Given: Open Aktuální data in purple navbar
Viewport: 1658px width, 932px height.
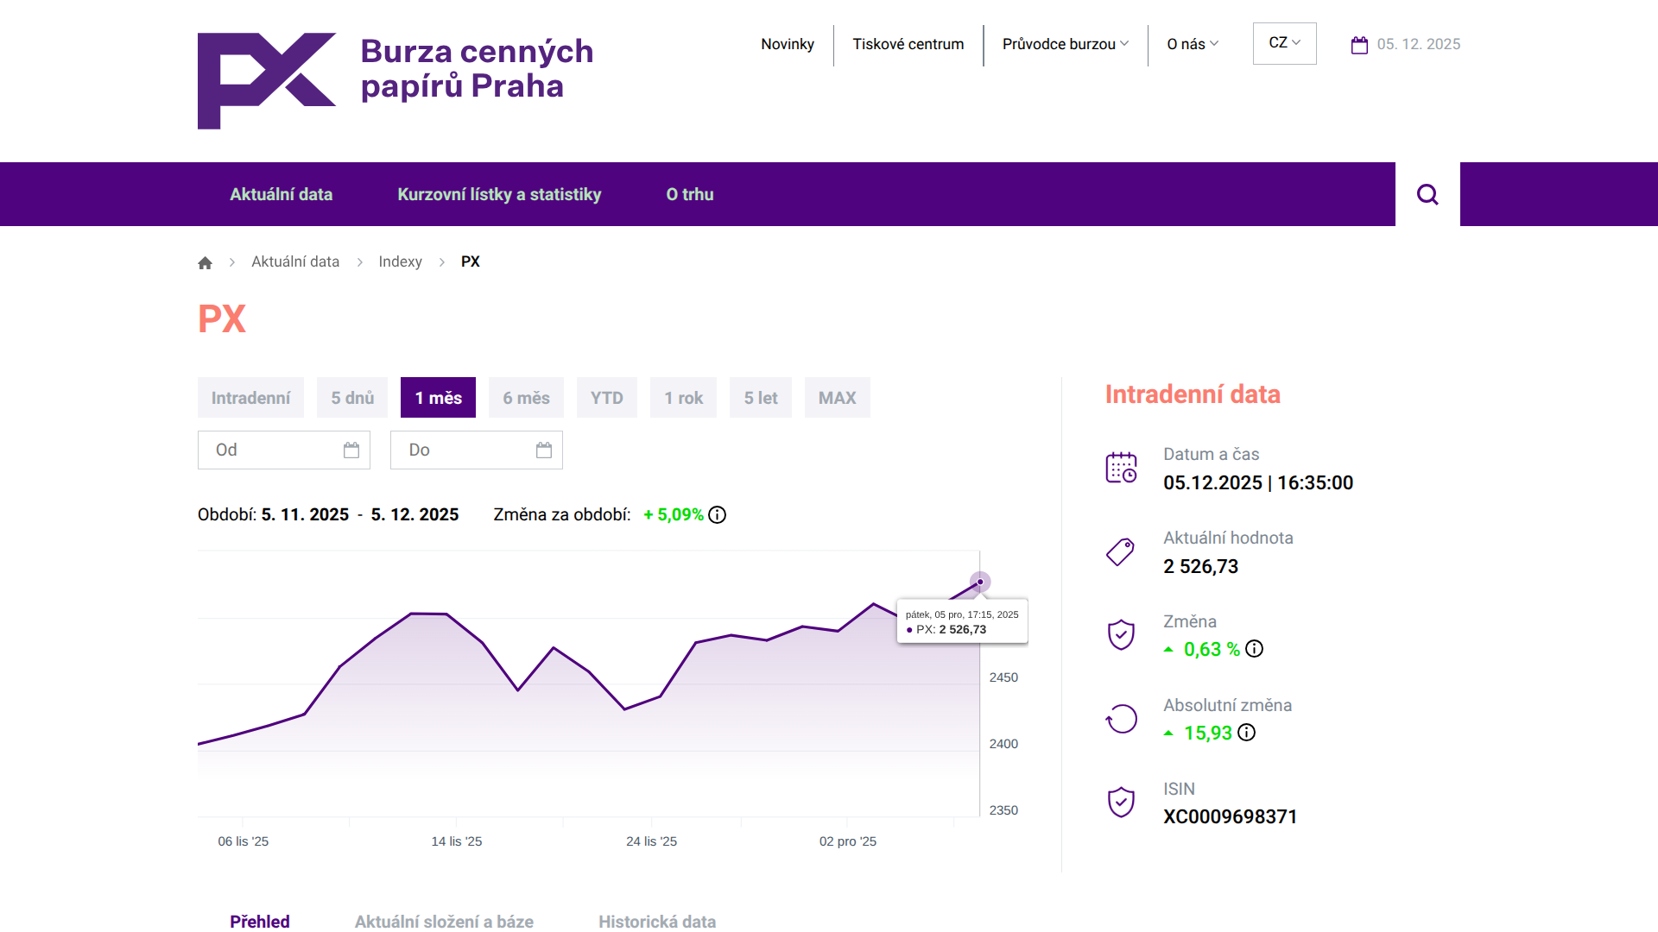Looking at the screenshot, I should [x=282, y=194].
